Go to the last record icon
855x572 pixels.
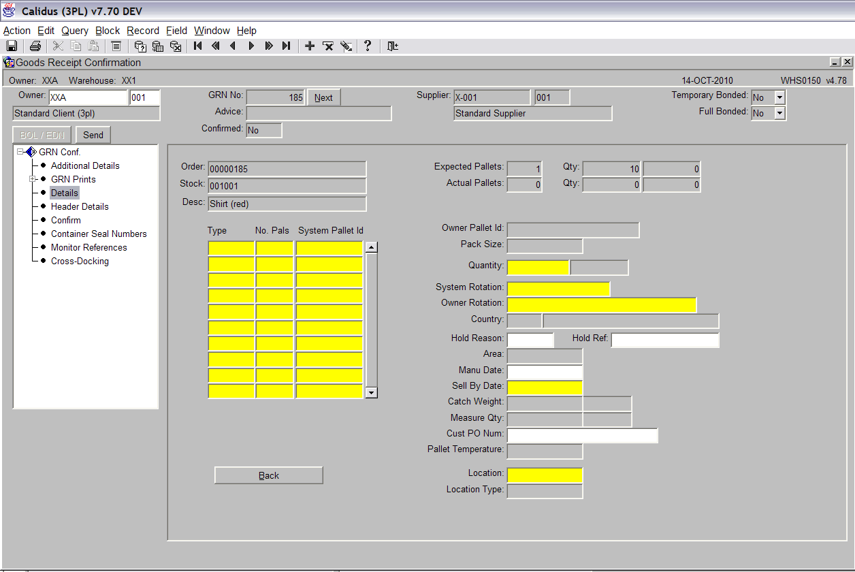286,46
